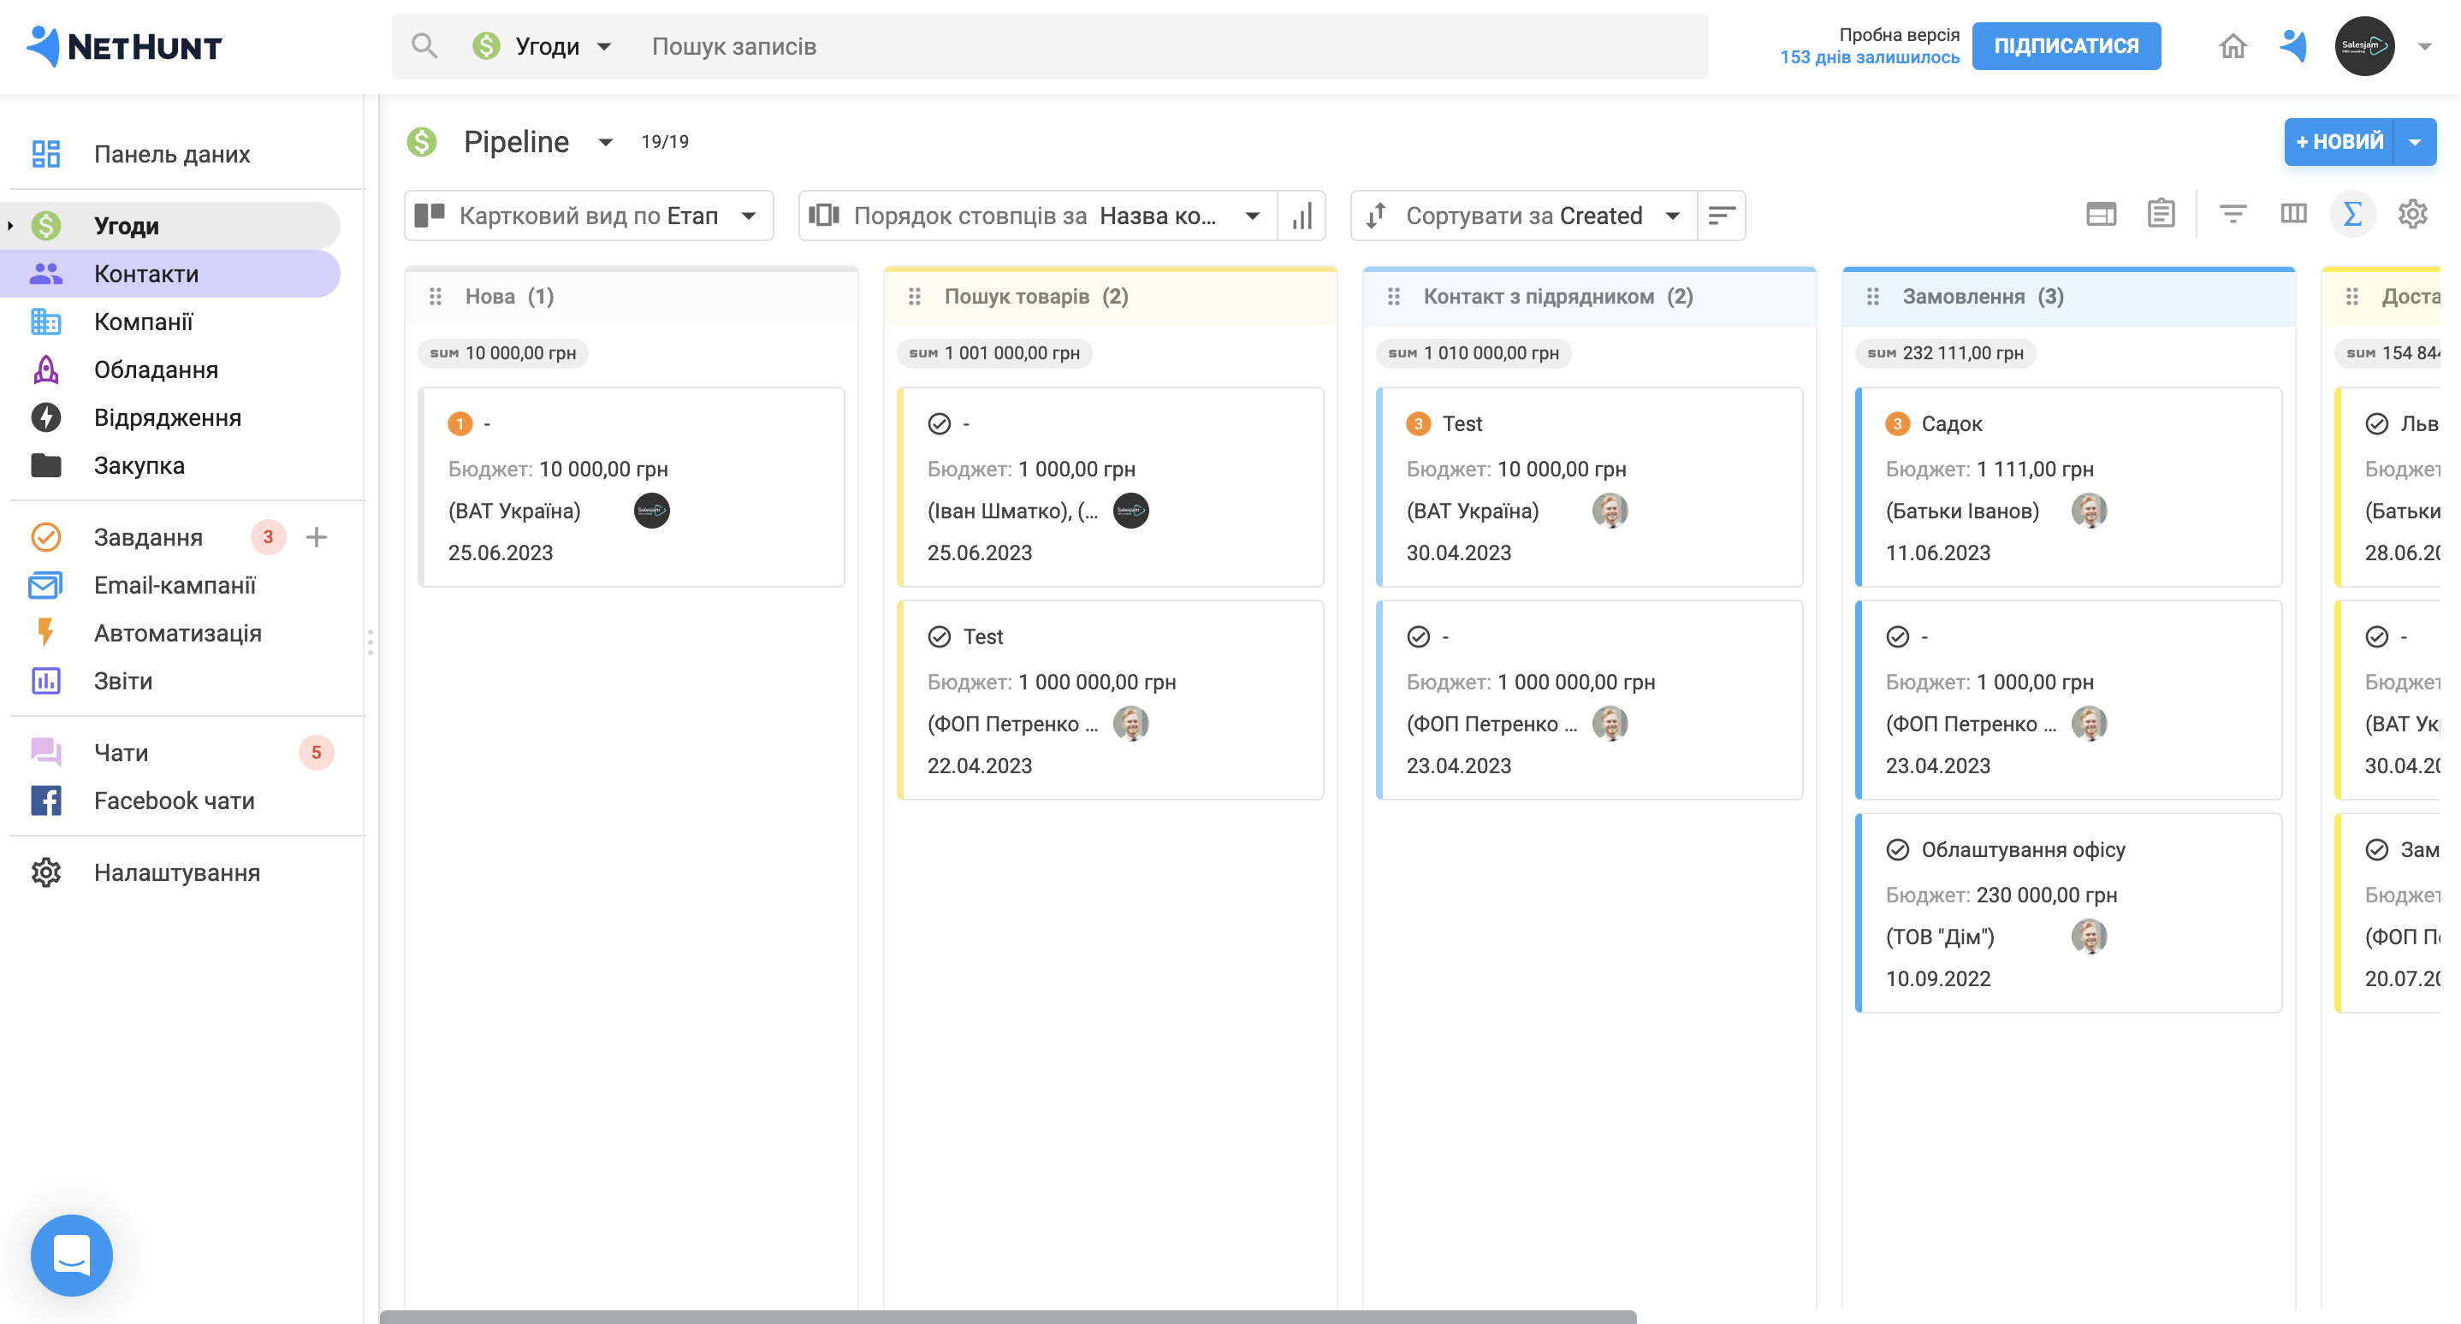Open Завдання tasks section
This screenshot has width=2461, height=1324.
[x=148, y=537]
